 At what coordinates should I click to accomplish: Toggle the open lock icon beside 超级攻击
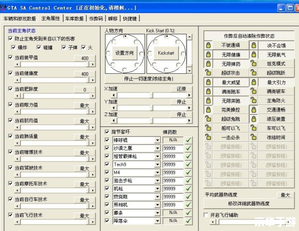[x=208, y=73]
